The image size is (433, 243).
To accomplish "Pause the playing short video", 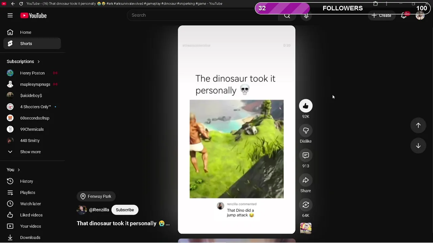I will click(x=236, y=130).
